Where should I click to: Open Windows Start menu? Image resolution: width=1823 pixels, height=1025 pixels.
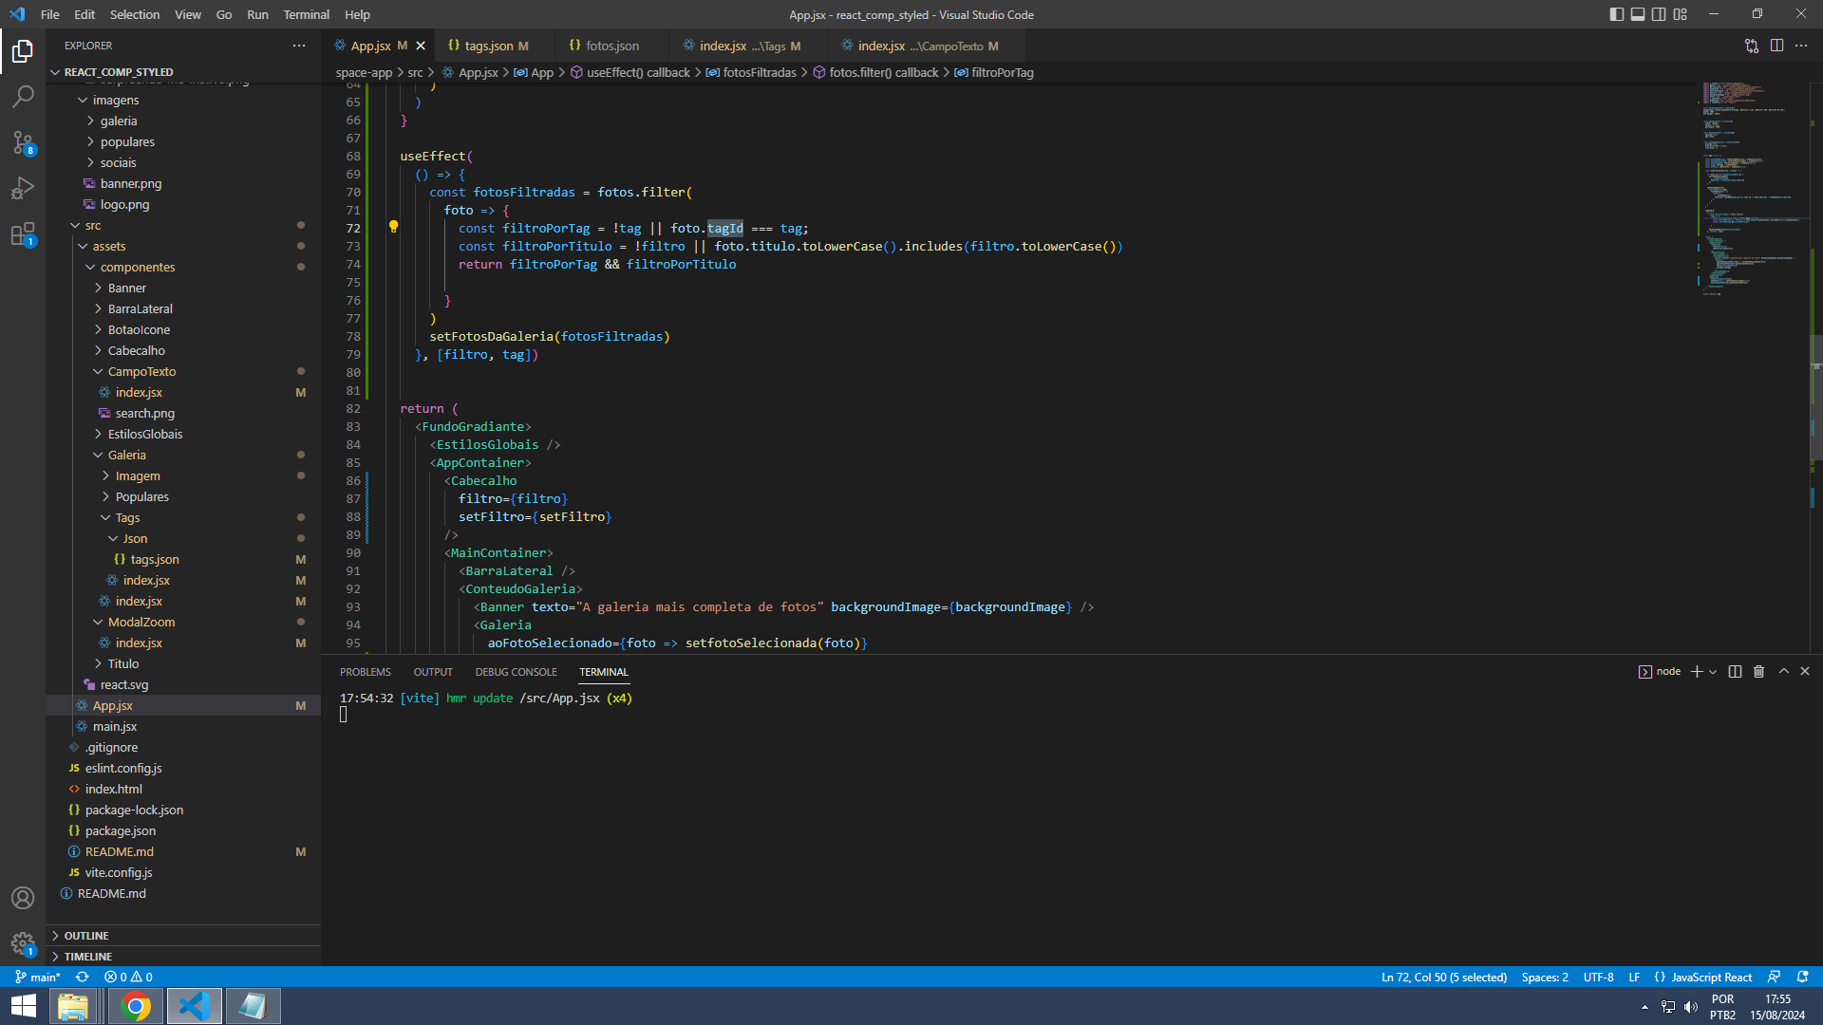coord(23,1006)
